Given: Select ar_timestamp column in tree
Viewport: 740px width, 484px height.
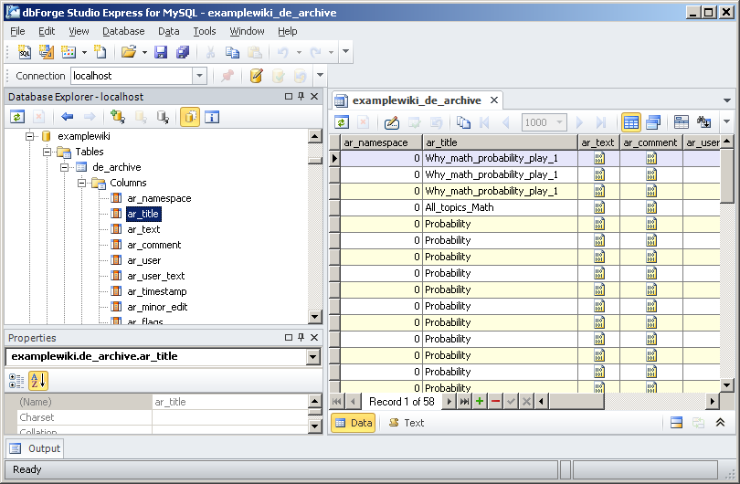Looking at the screenshot, I should pos(156,291).
